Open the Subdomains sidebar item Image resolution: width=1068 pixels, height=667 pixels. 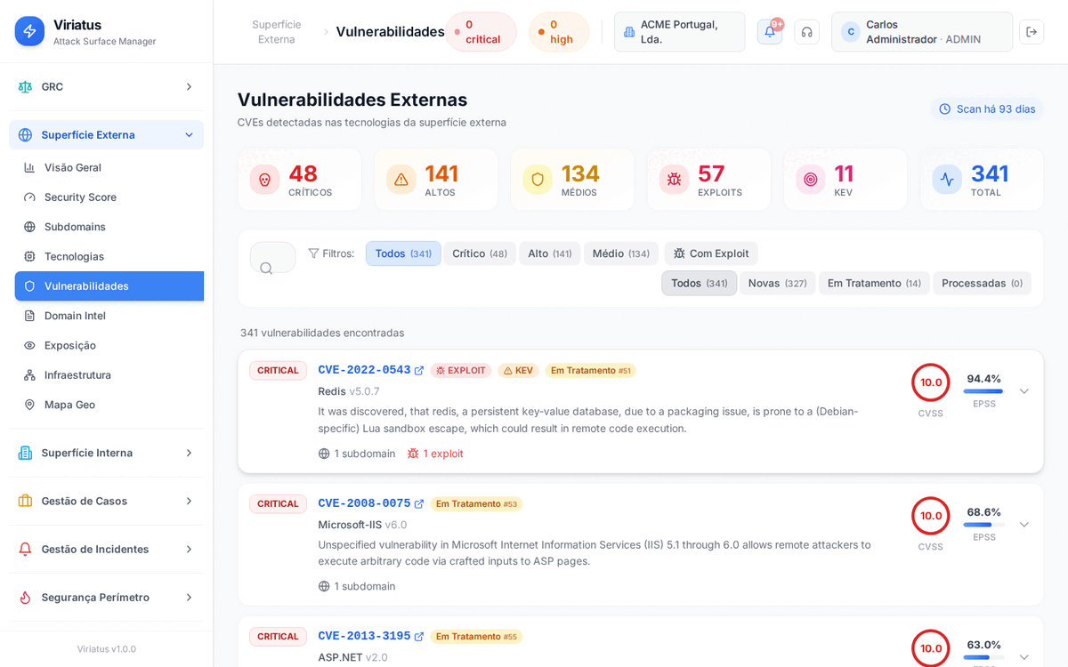(75, 227)
